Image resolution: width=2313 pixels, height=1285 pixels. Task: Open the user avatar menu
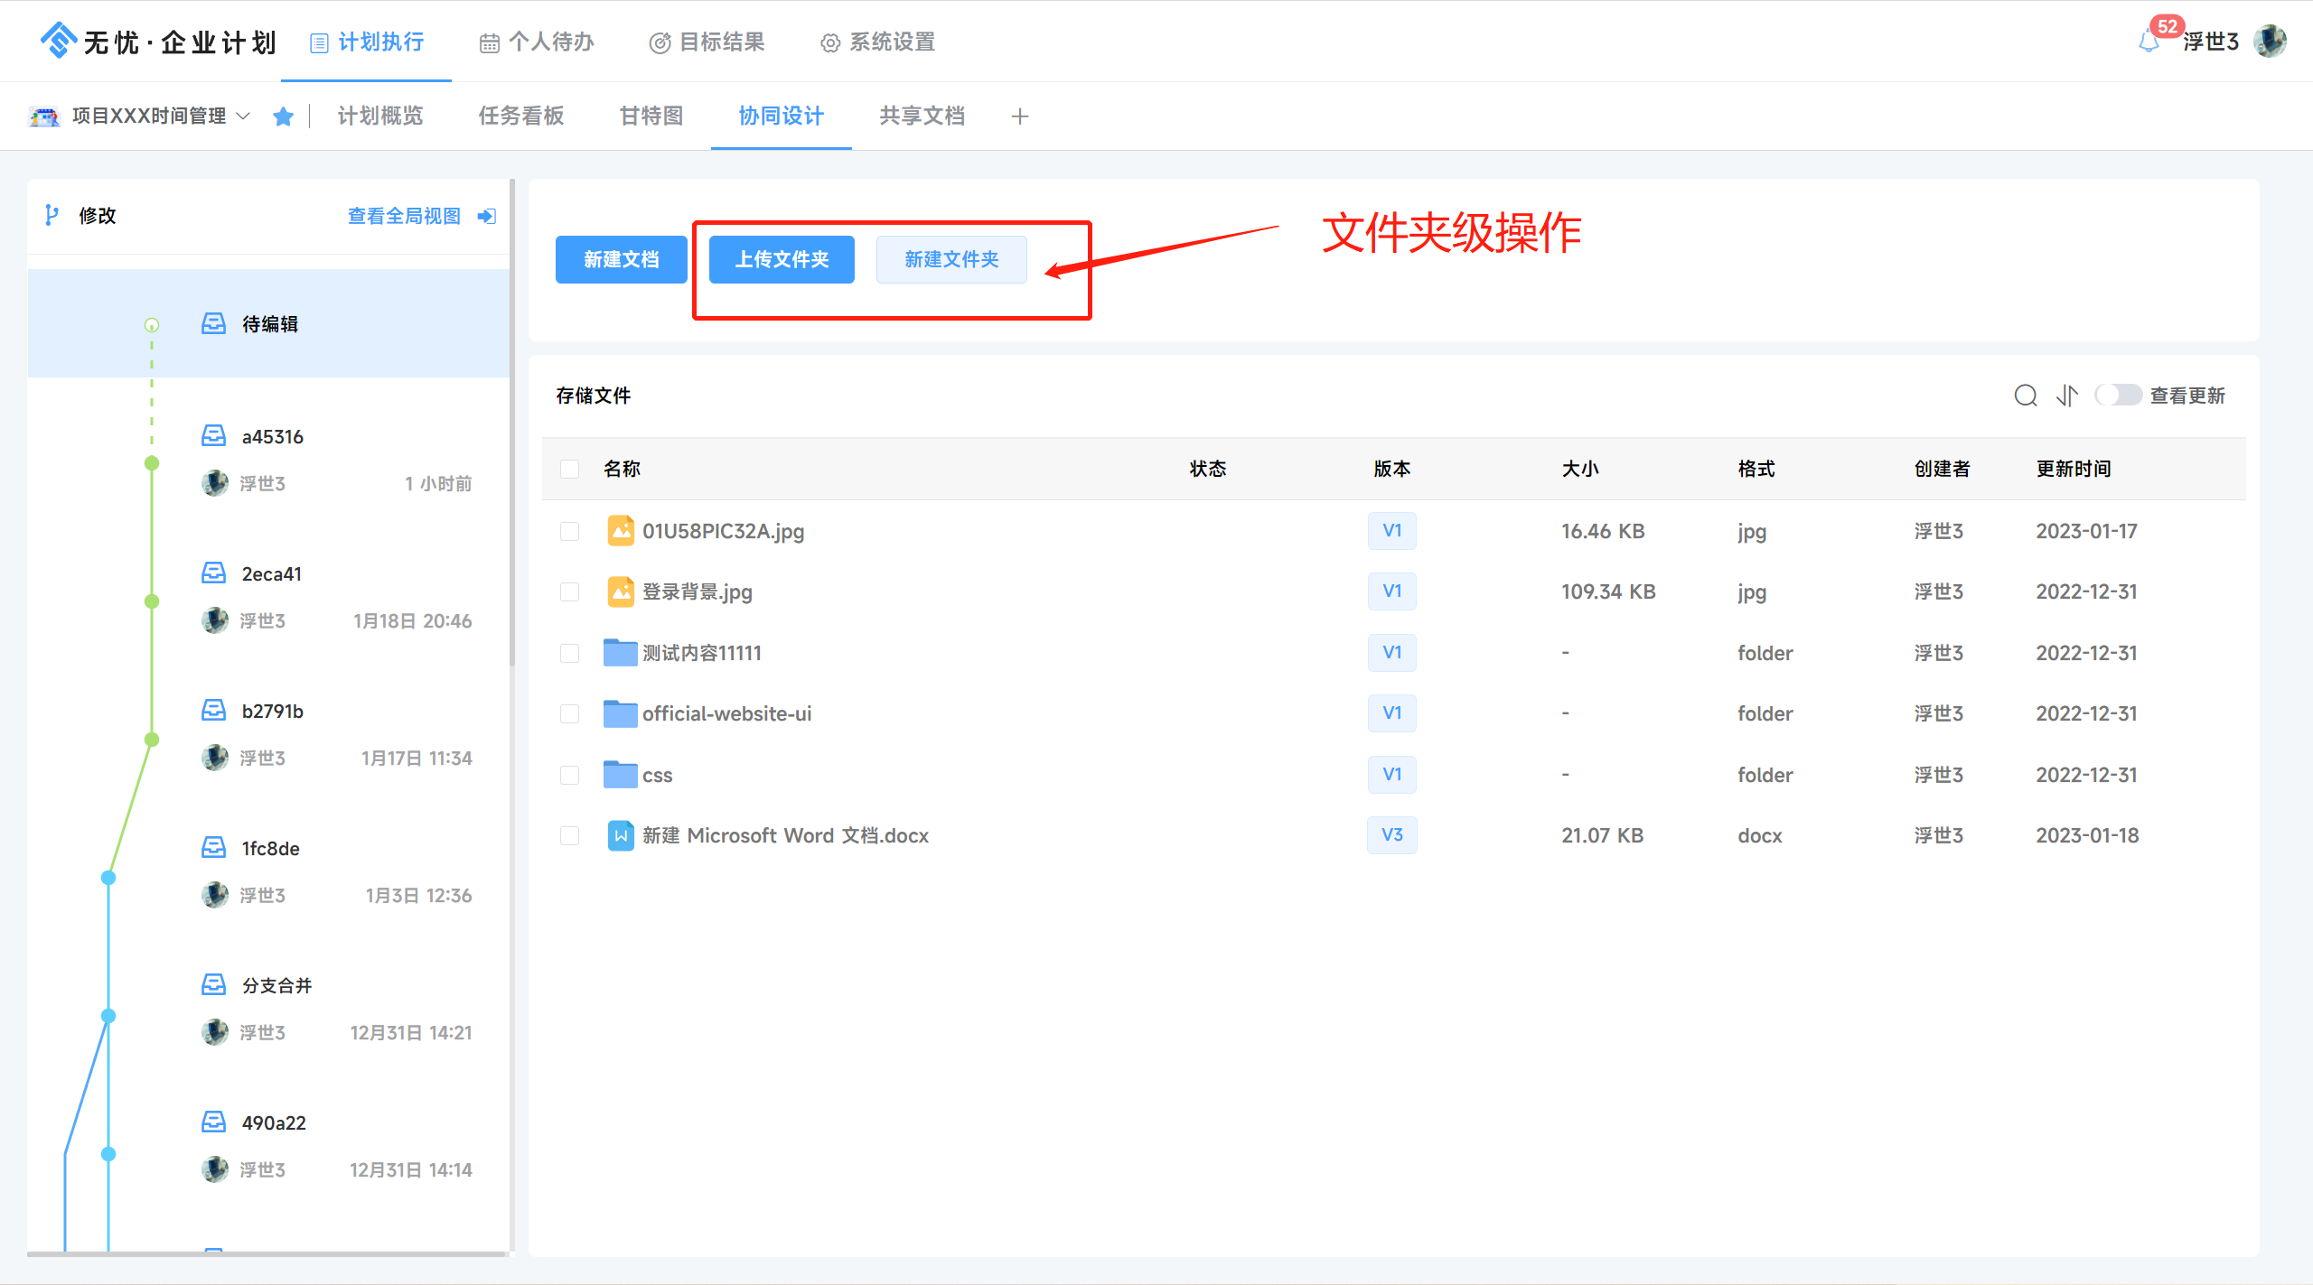(x=2270, y=42)
